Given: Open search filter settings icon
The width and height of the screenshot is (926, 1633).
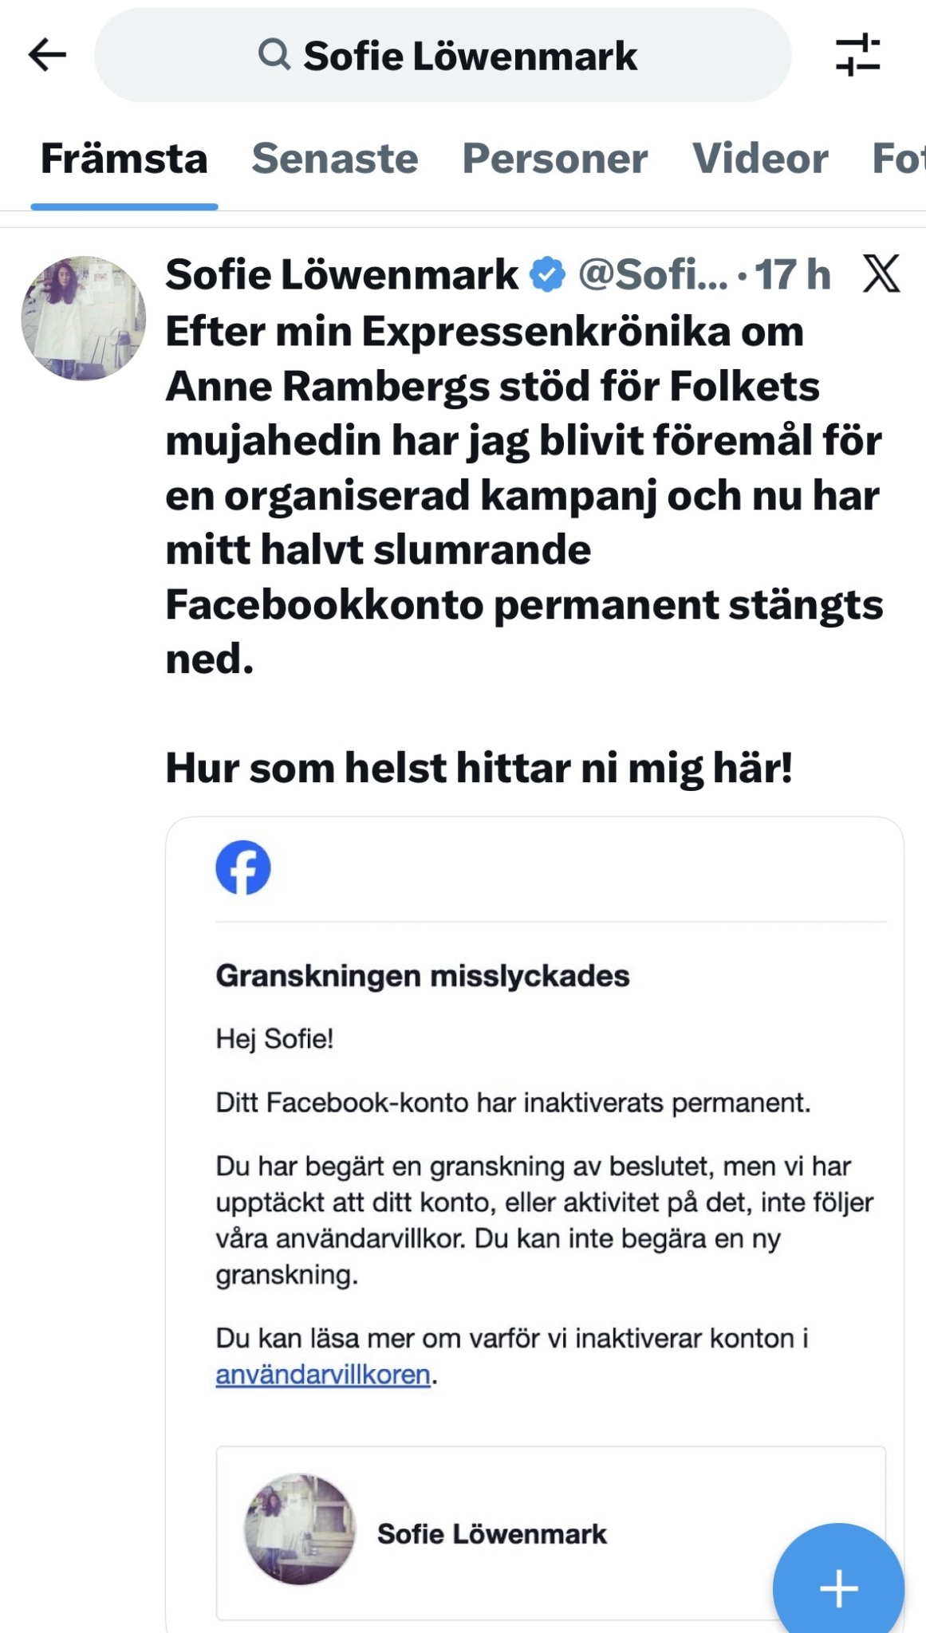Looking at the screenshot, I should coord(857,55).
